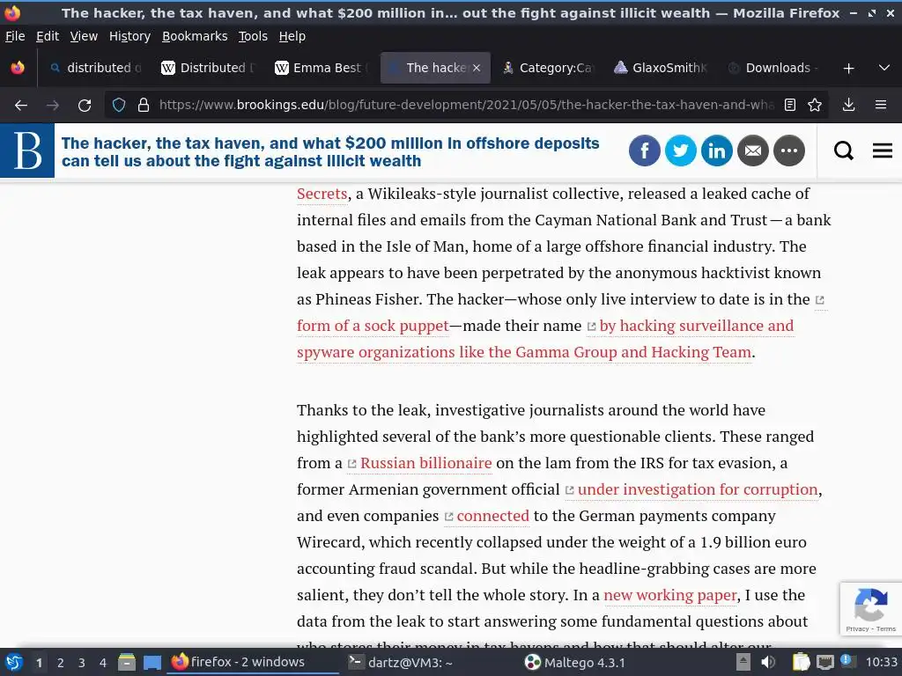Open the Edit menu
Image resolution: width=902 pixels, height=676 pixels.
(x=48, y=36)
